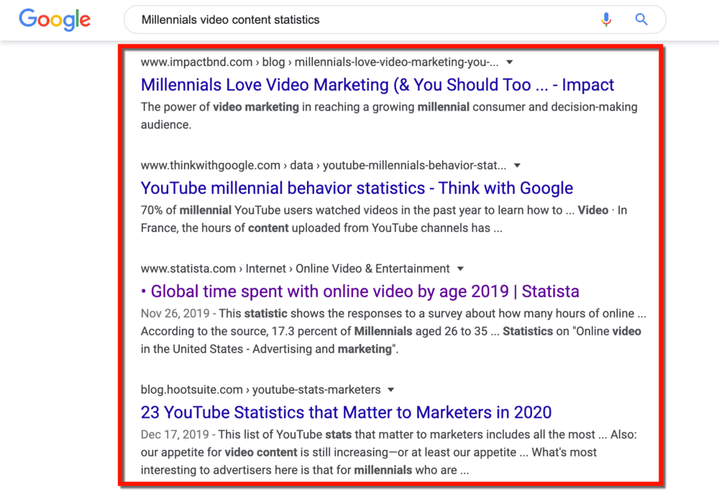Image resolution: width=719 pixels, height=491 pixels.
Task: Click the voice search microphone icon
Action: (x=606, y=19)
